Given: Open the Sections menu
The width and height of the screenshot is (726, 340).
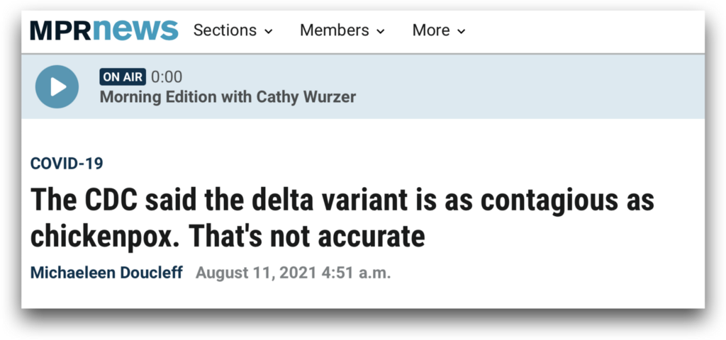Looking at the screenshot, I should [225, 30].
